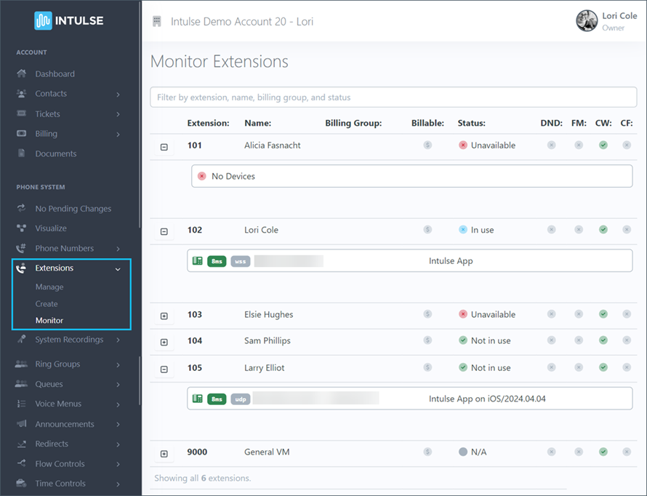This screenshot has width=647, height=496.
Task: Click the System Recordings microphone icon
Action: coord(22,339)
